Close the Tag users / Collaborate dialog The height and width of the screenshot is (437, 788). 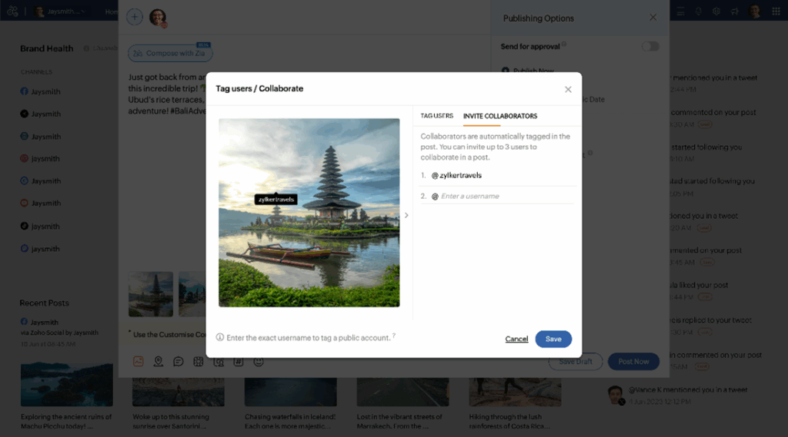568,89
